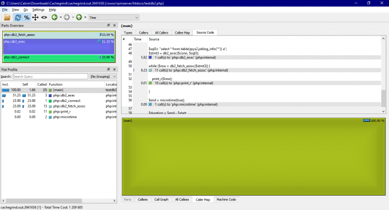Viewport: 389px width, 210px height.
Task: Close the Flat Profile panel
Action: tap(114, 69)
